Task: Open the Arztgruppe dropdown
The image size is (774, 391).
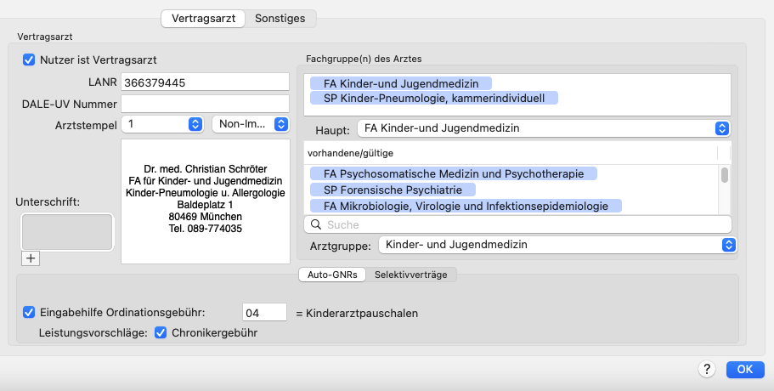Action: click(x=557, y=245)
